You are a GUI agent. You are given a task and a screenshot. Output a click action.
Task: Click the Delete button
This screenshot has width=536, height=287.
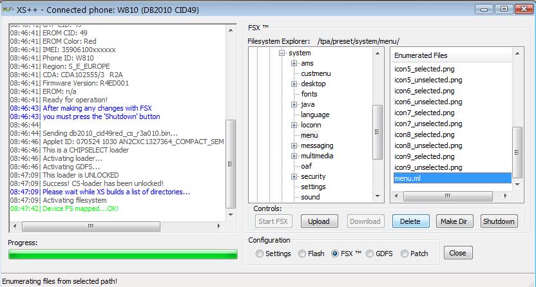410,221
